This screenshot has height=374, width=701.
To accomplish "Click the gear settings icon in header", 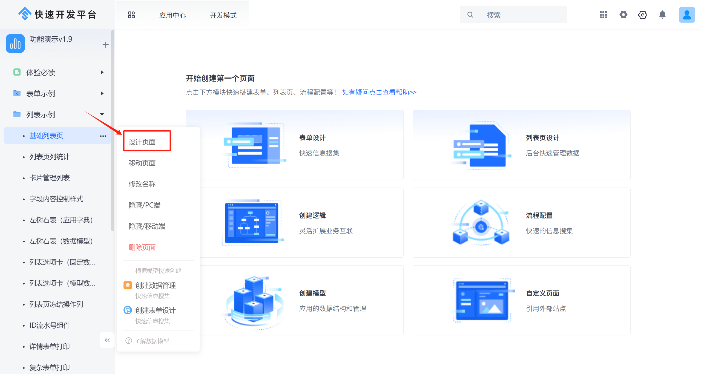I will pos(623,15).
